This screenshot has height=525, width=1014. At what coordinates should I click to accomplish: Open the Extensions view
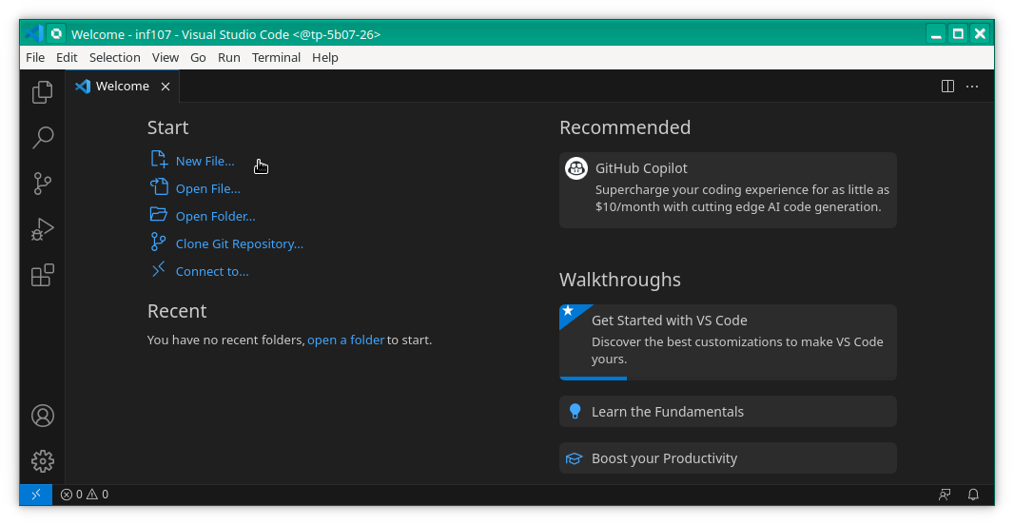pos(42,276)
